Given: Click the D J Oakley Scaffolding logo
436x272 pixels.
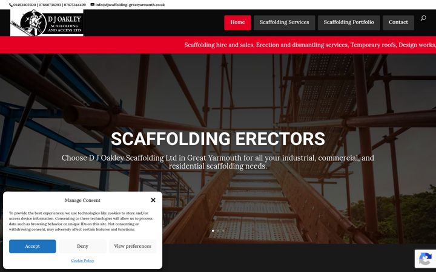Looking at the screenshot, I should (47, 22).
